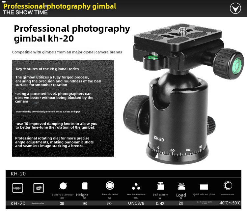This screenshot has height=214, width=247.
Task: Click the 'use 10 improved damping knobs' paragraph
Action: 56,125
